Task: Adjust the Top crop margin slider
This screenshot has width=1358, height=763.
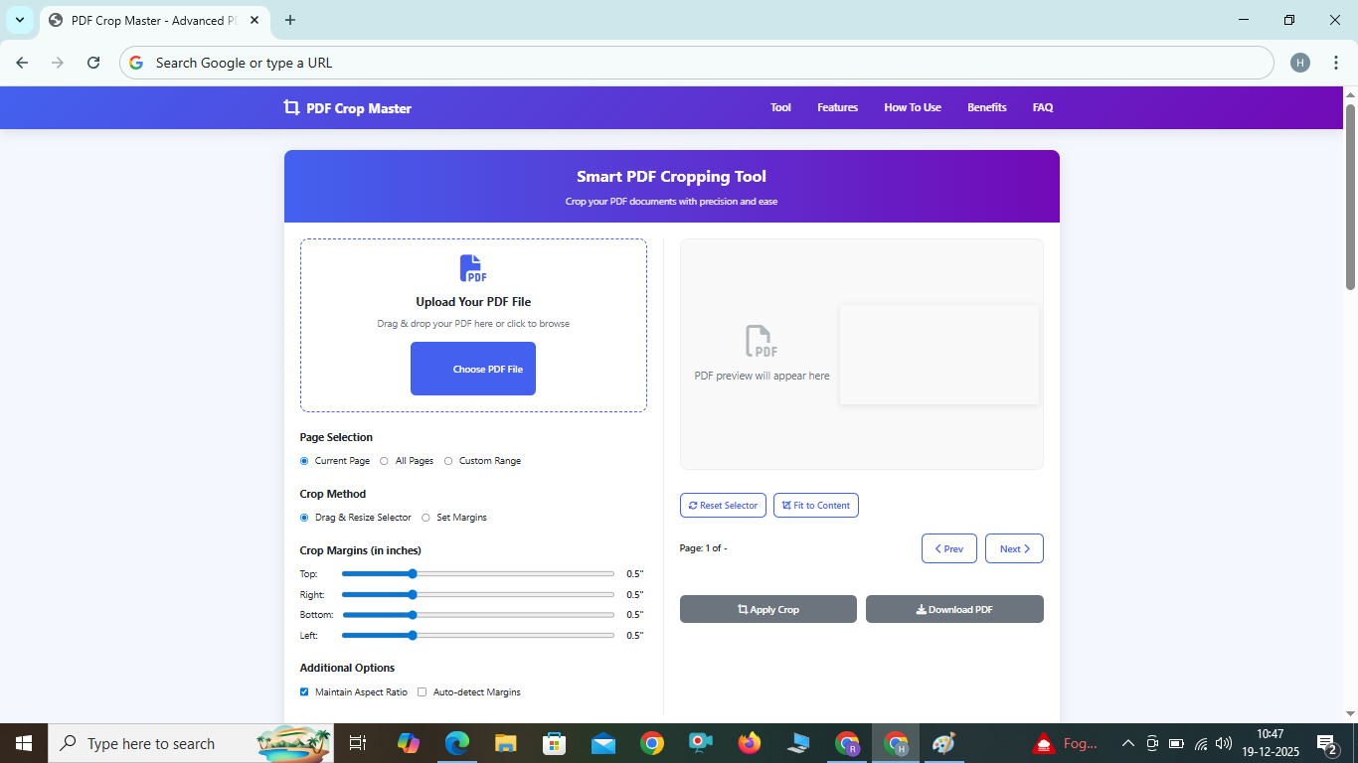Action: [x=412, y=573]
